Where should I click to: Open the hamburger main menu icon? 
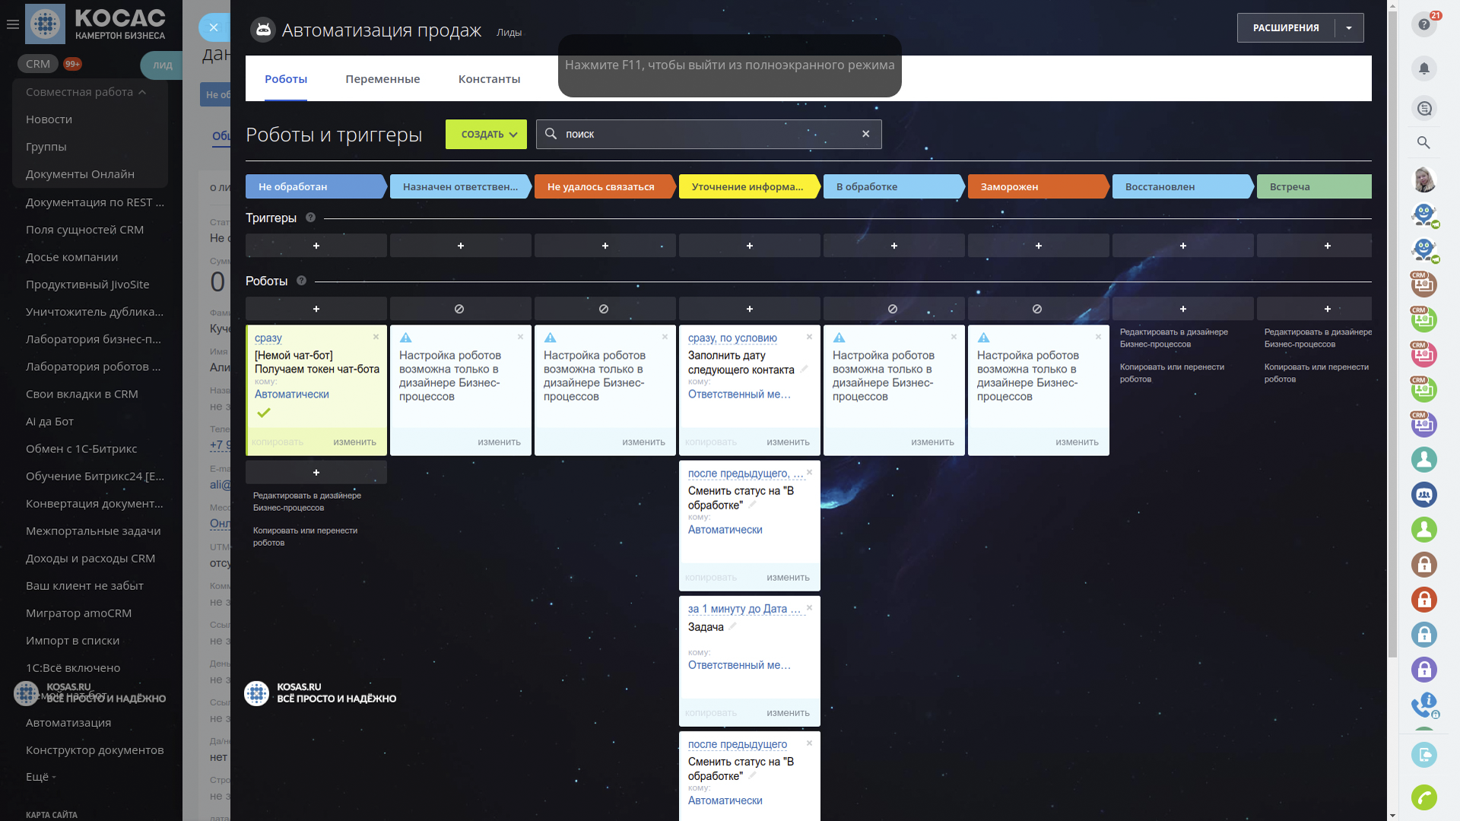tap(12, 24)
